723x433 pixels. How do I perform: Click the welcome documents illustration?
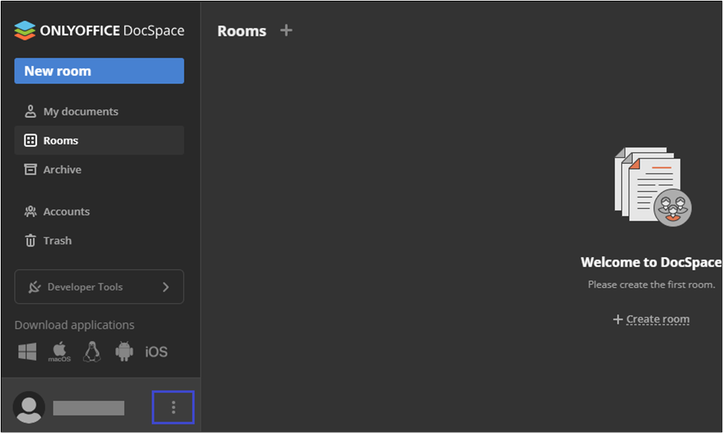tap(652, 187)
